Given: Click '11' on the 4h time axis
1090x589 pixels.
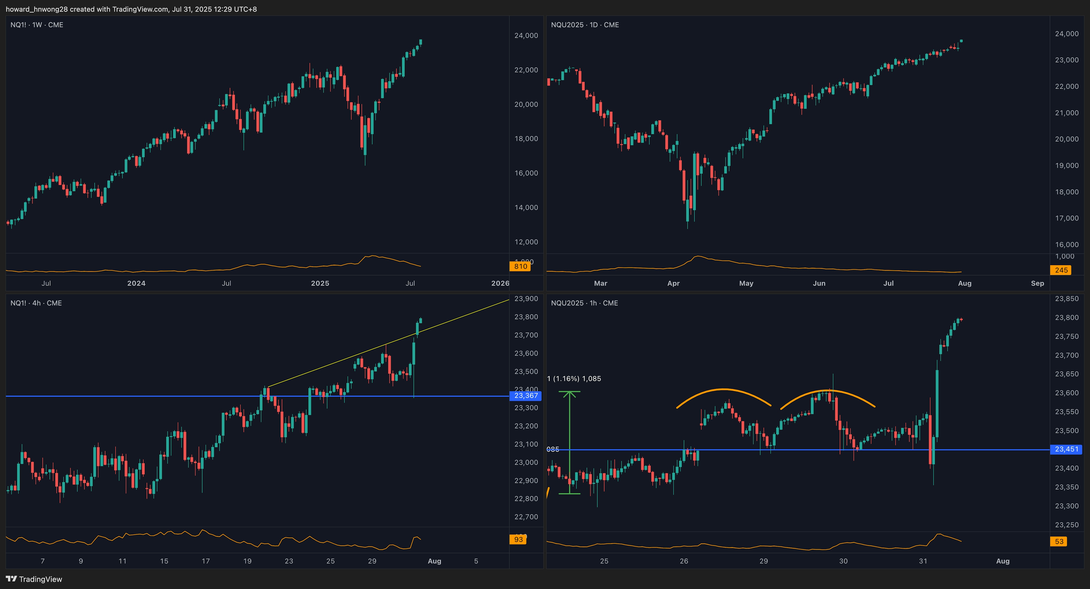Looking at the screenshot, I should pos(122,561).
